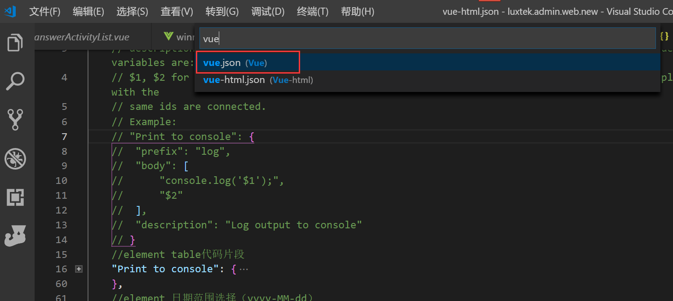Switch to the answerActivityList.vue tab
673x301 pixels.
[x=82, y=37]
